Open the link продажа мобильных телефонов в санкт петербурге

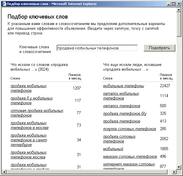[x=29, y=140]
